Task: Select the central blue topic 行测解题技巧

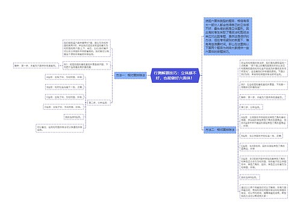Action: click(175, 76)
